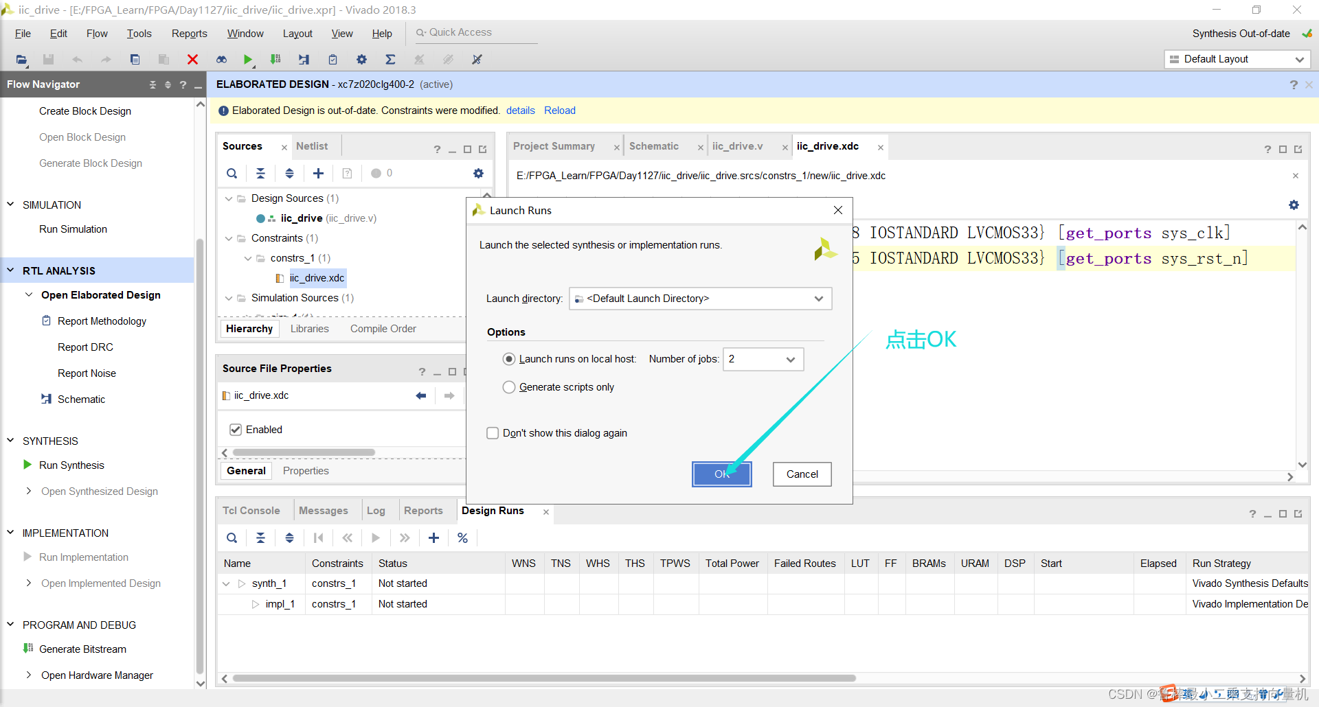
Task: Click Report DRC in Flow Navigator
Action: (x=85, y=347)
